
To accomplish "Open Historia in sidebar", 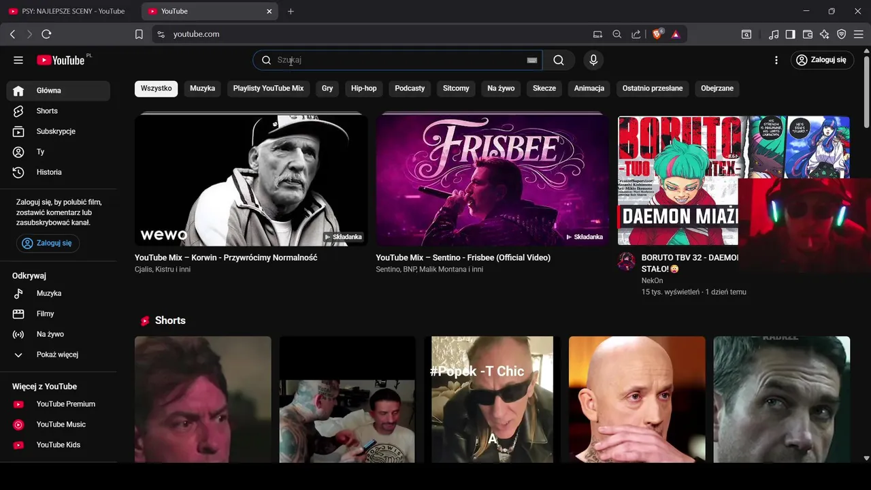I will 59,172.
